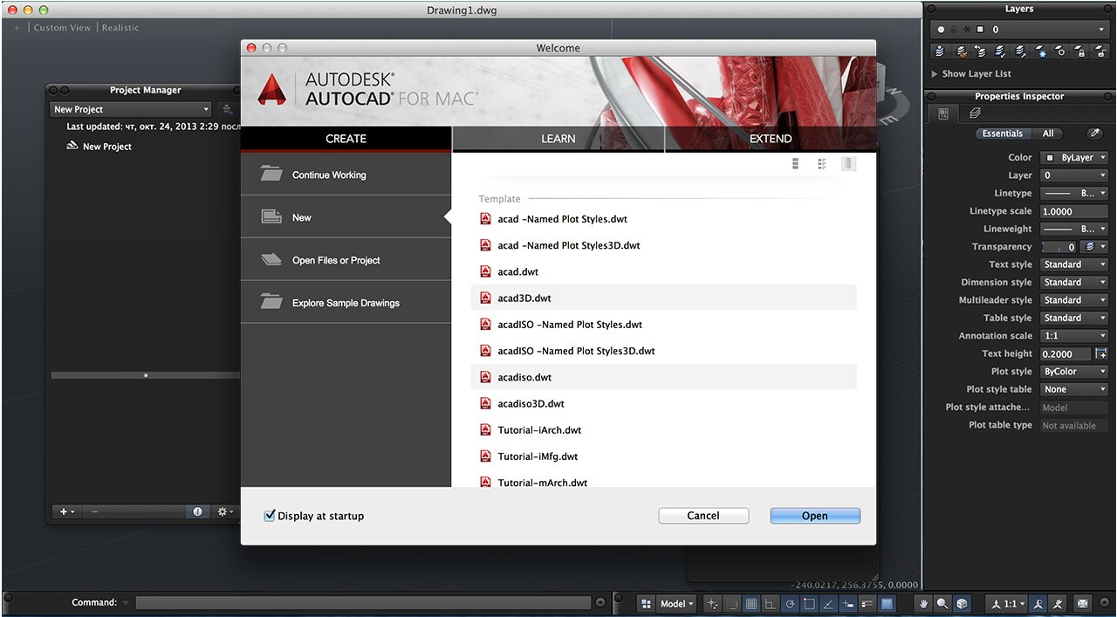
Task: Open the New Project dropdown in Project Manager
Action: (131, 109)
